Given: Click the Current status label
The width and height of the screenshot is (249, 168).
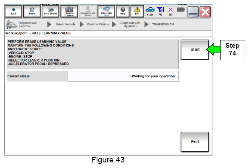Looking at the screenshot, I should pyautogui.click(x=19, y=76).
